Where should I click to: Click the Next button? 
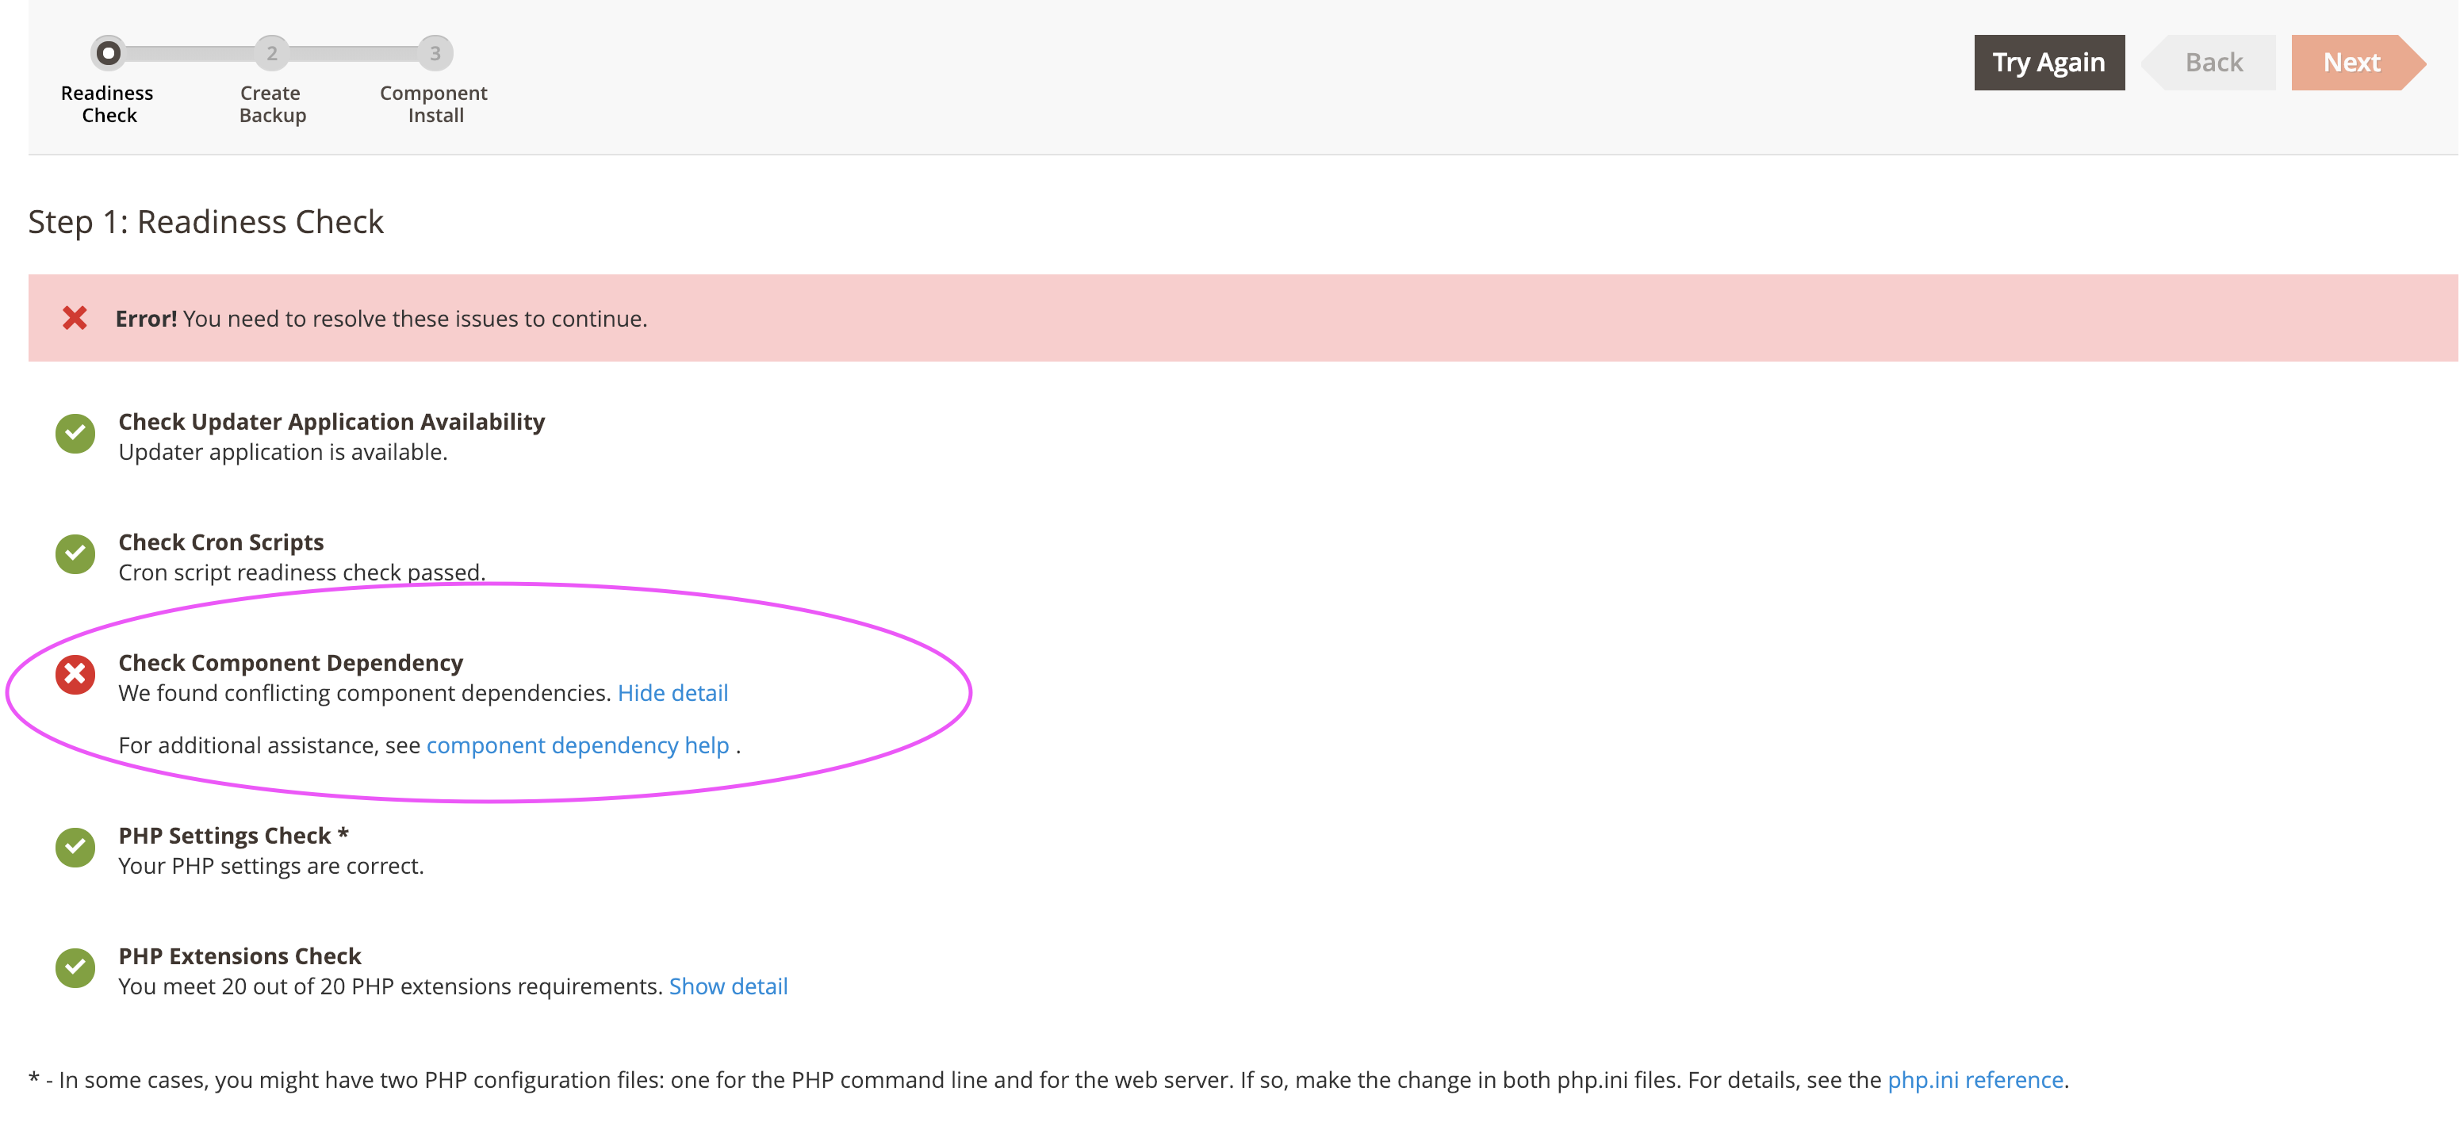pyautogui.click(x=2351, y=62)
